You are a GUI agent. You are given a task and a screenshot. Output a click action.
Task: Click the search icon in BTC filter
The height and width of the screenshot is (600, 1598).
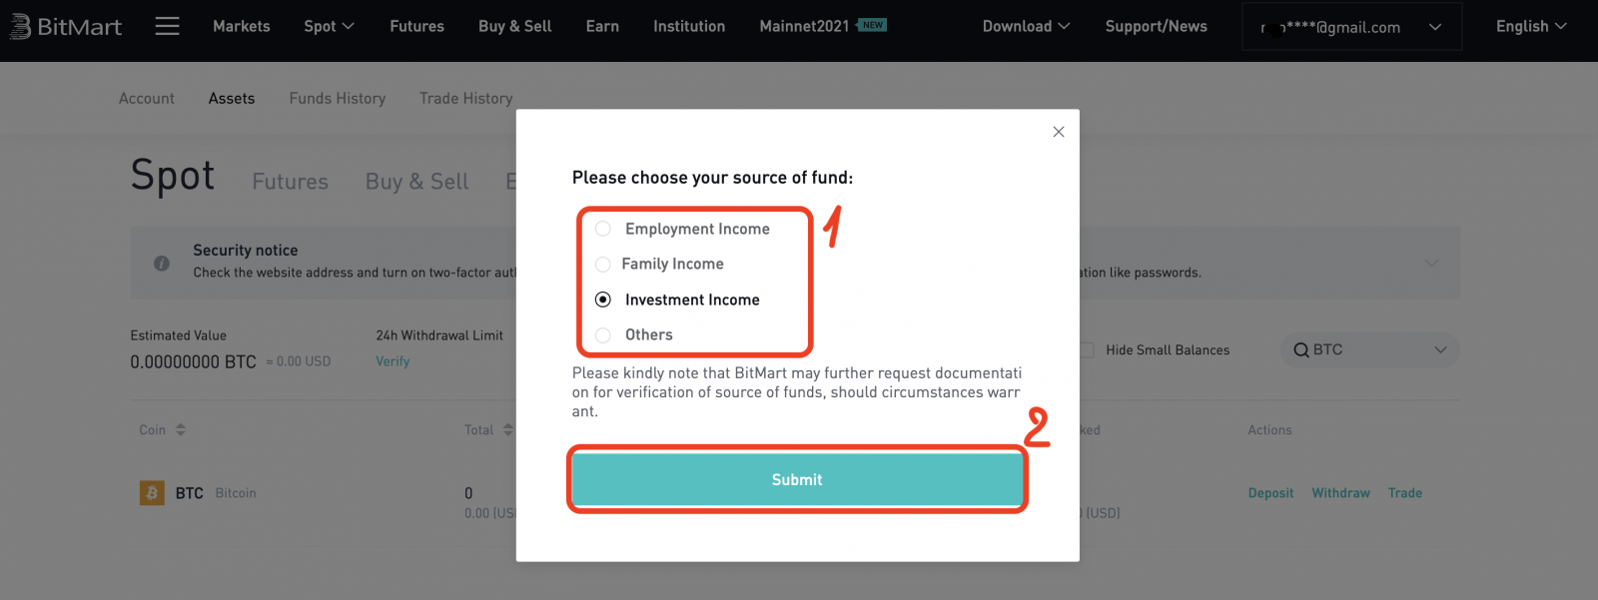(1300, 350)
